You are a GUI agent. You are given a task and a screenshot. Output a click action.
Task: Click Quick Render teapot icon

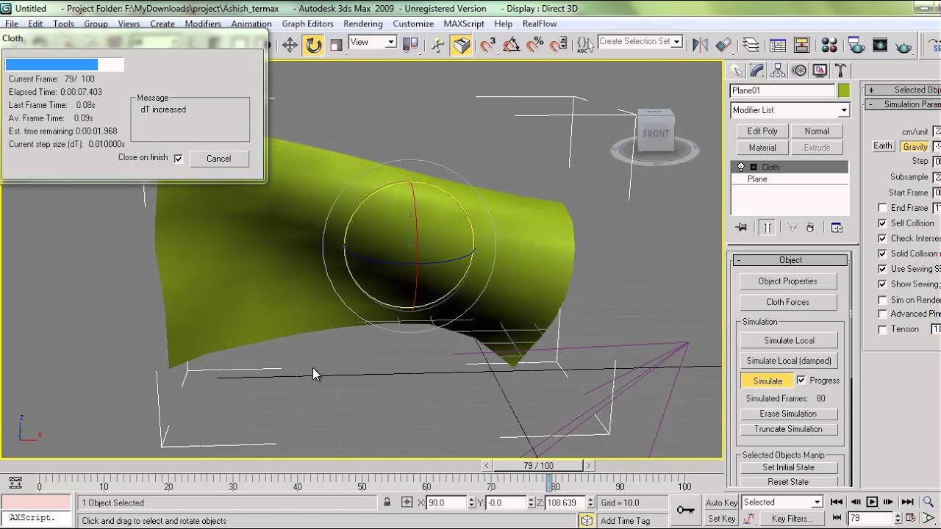click(904, 46)
